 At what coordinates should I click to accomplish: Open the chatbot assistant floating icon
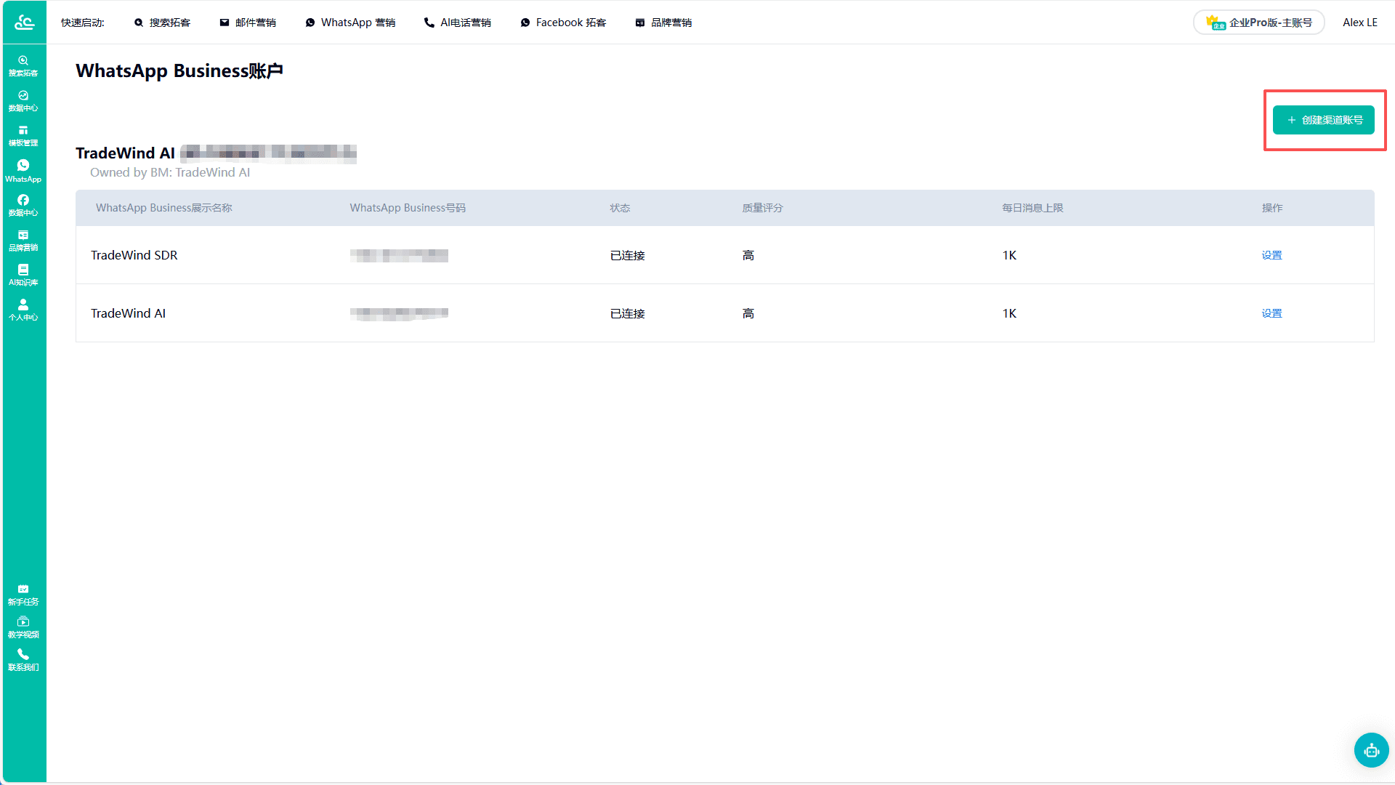coord(1371,750)
